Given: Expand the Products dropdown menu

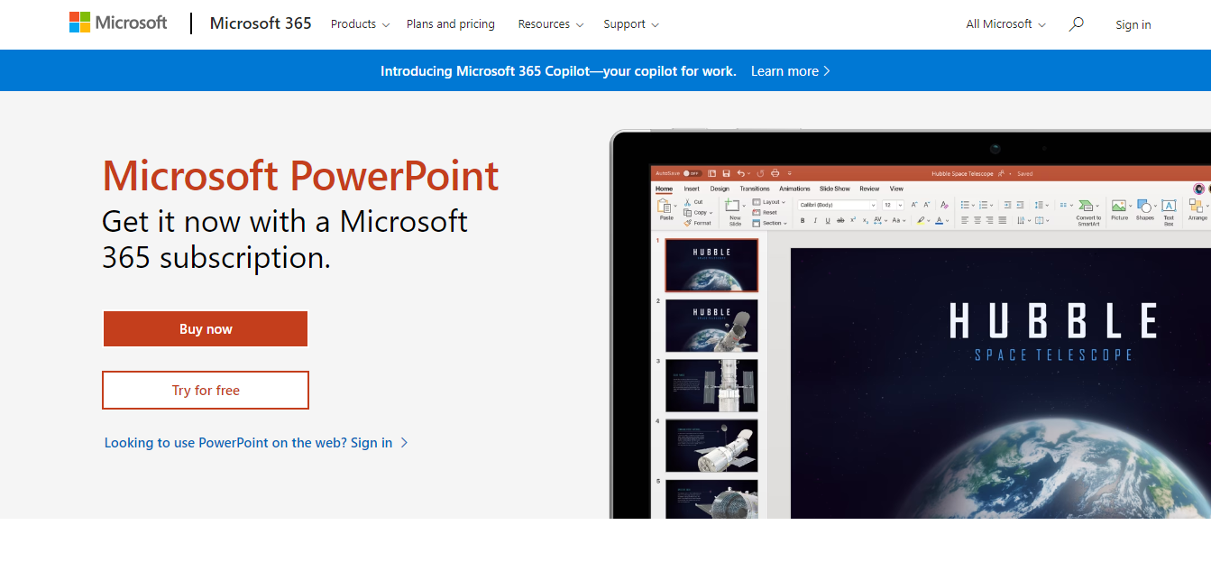Looking at the screenshot, I should [360, 24].
